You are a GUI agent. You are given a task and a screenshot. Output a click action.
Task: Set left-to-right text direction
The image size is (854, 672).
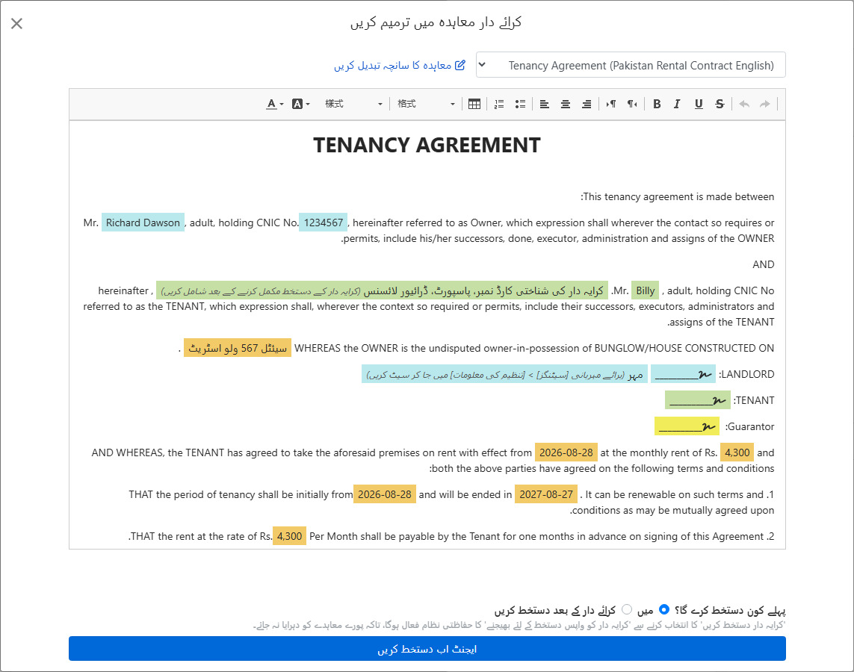pos(611,104)
